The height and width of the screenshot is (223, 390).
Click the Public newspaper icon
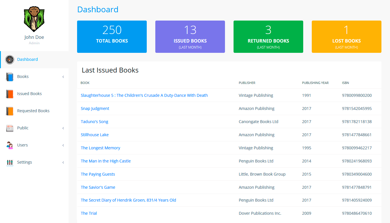click(10, 128)
